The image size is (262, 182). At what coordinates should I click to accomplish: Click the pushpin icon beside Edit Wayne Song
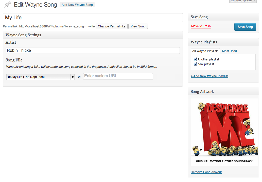7,5
